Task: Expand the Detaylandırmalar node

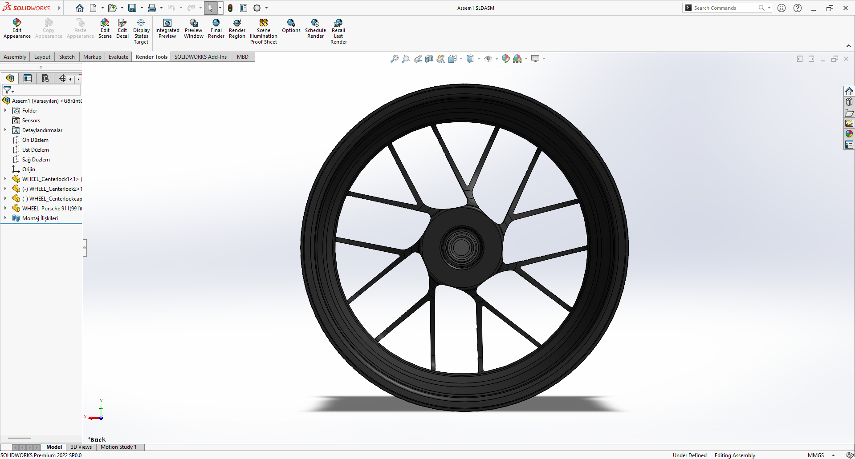Action: (x=5, y=130)
